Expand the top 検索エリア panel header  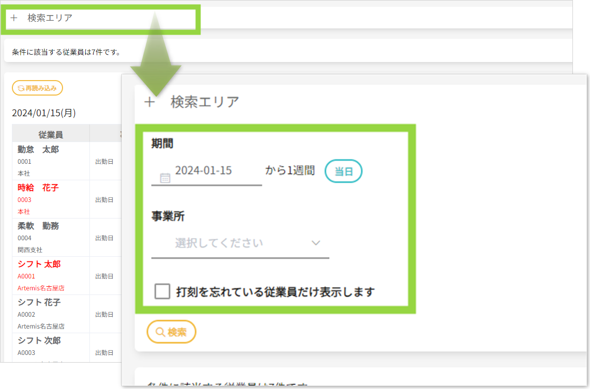tap(50, 18)
